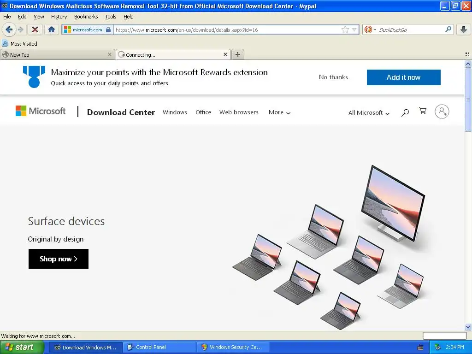Minimize the Mypal browser window
This screenshot has width=472, height=354.
pyautogui.click(x=445, y=6)
